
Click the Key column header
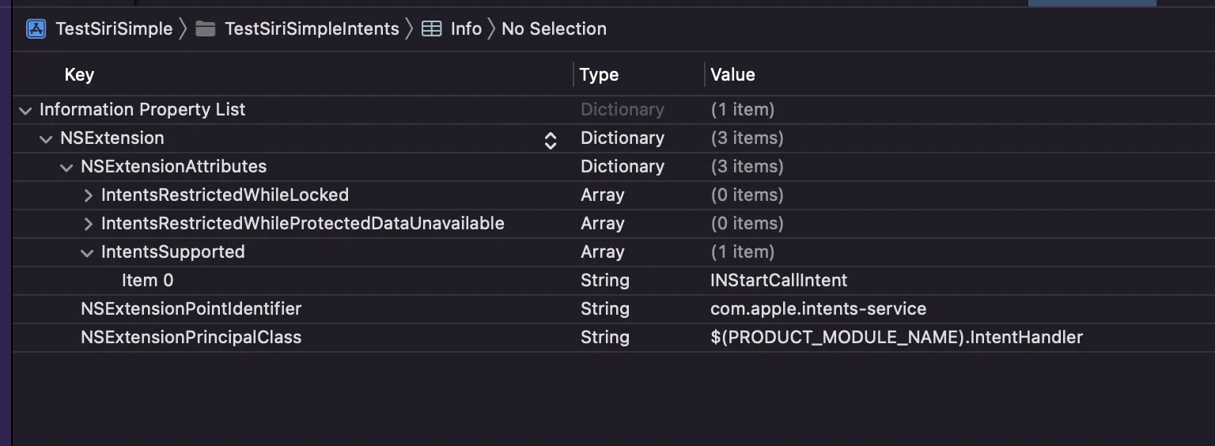(x=79, y=75)
